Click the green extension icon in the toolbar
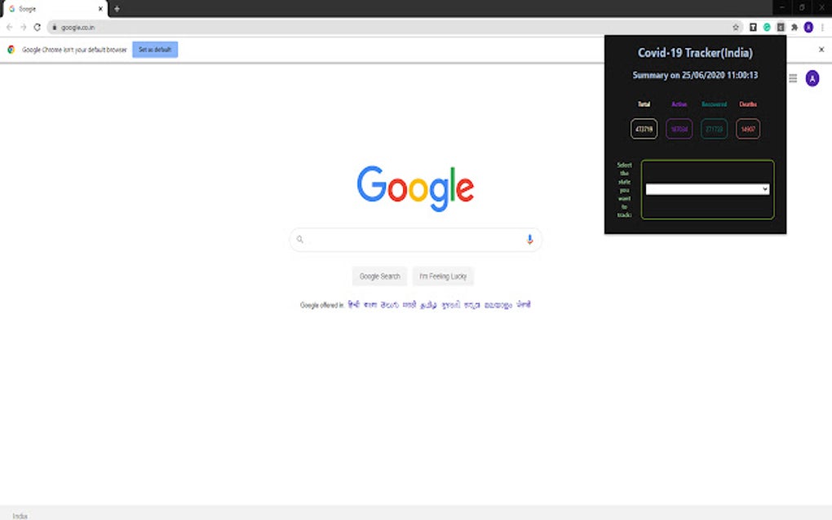 coord(766,26)
